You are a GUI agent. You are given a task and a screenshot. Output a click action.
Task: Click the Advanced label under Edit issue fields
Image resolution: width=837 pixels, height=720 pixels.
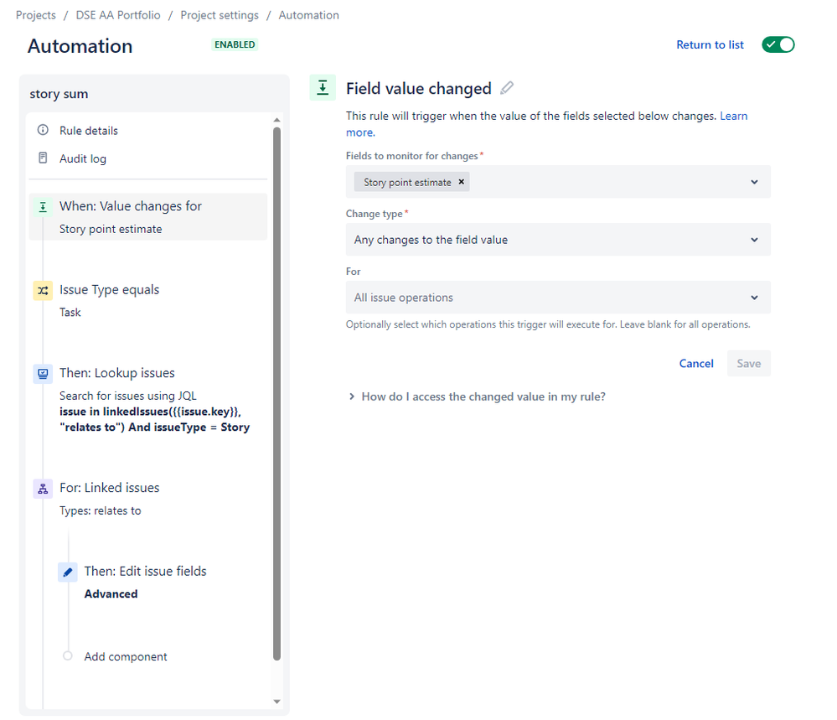[111, 594]
